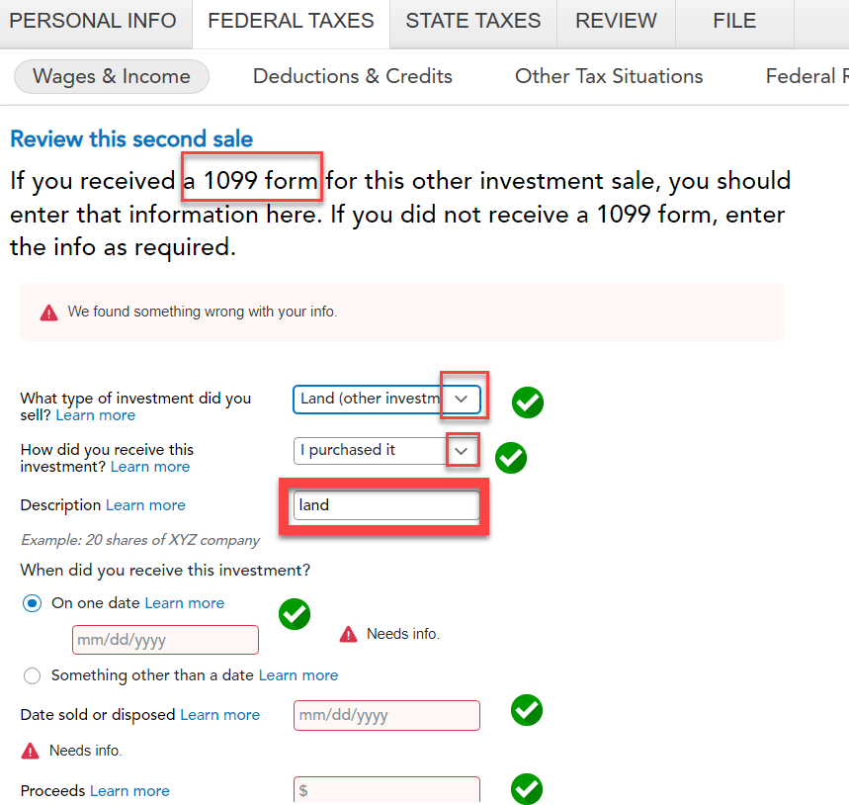Screen dimensions: 849x805
Task: Click 'When did you receive this investment?' text
Action: coord(165,571)
